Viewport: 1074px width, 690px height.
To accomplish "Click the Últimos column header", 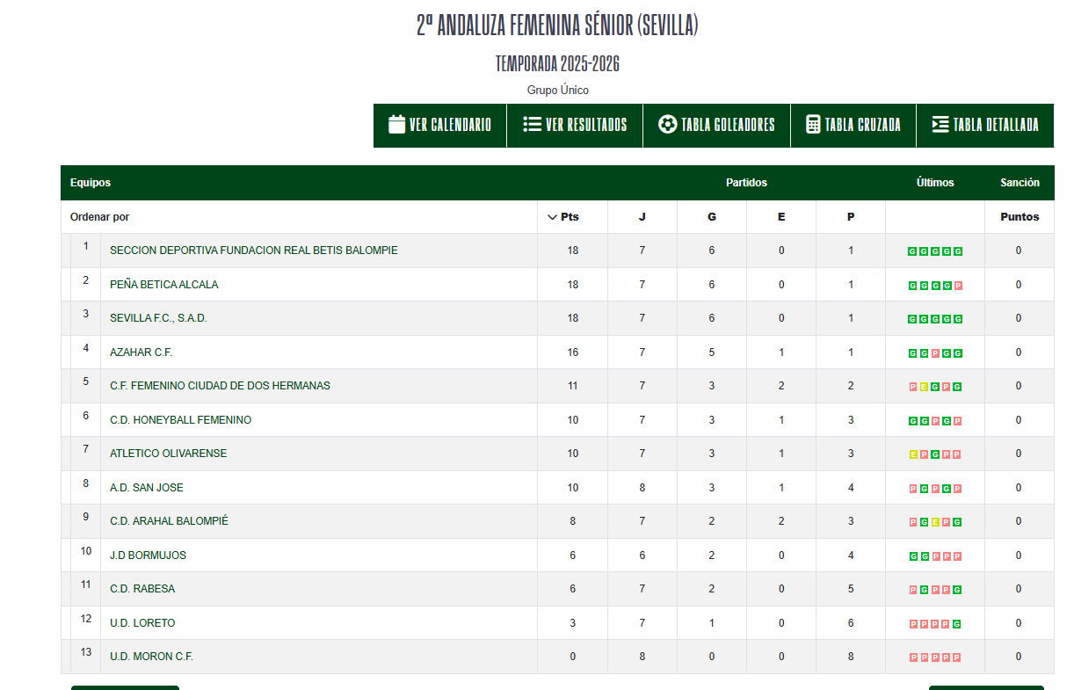I will (x=935, y=183).
